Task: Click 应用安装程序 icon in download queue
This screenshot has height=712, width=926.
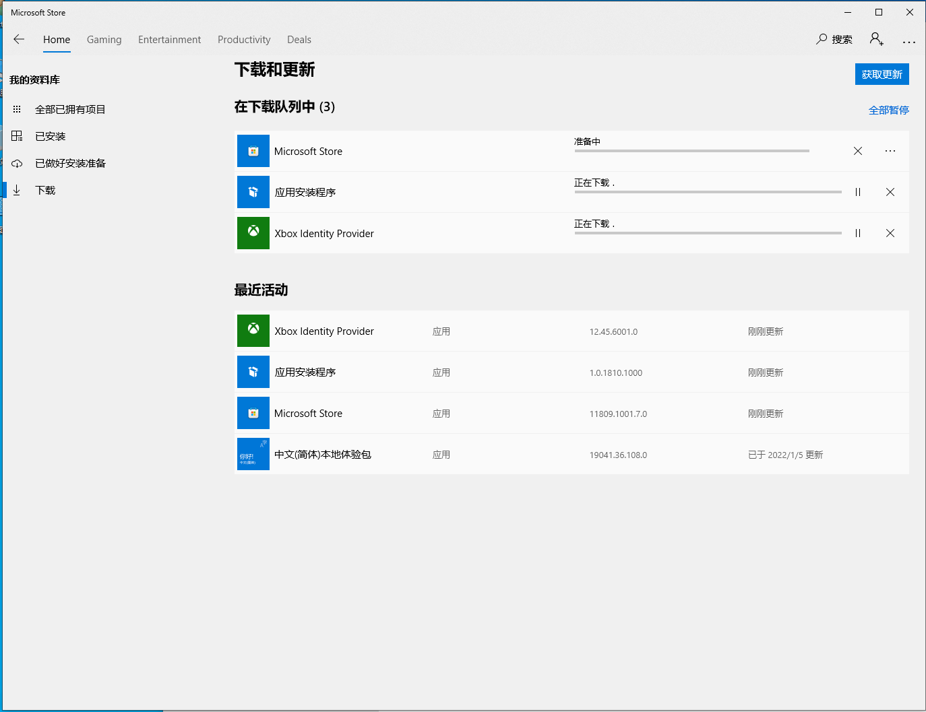Action: tap(253, 192)
